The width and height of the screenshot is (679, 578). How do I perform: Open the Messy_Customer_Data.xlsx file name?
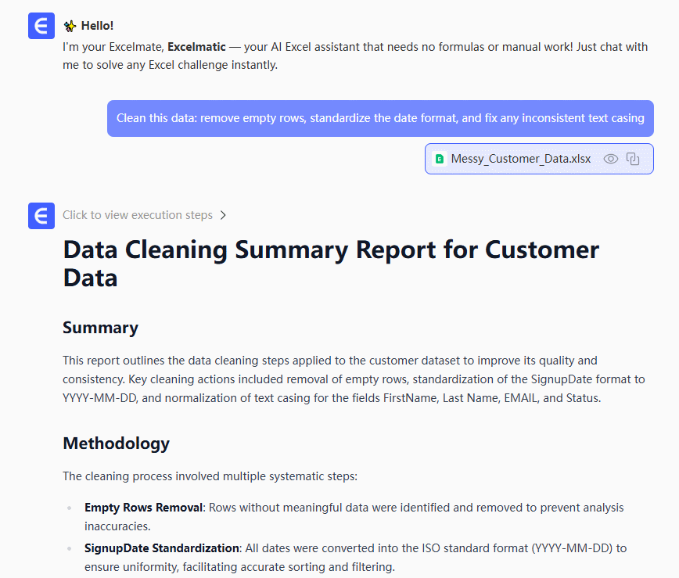(x=521, y=159)
